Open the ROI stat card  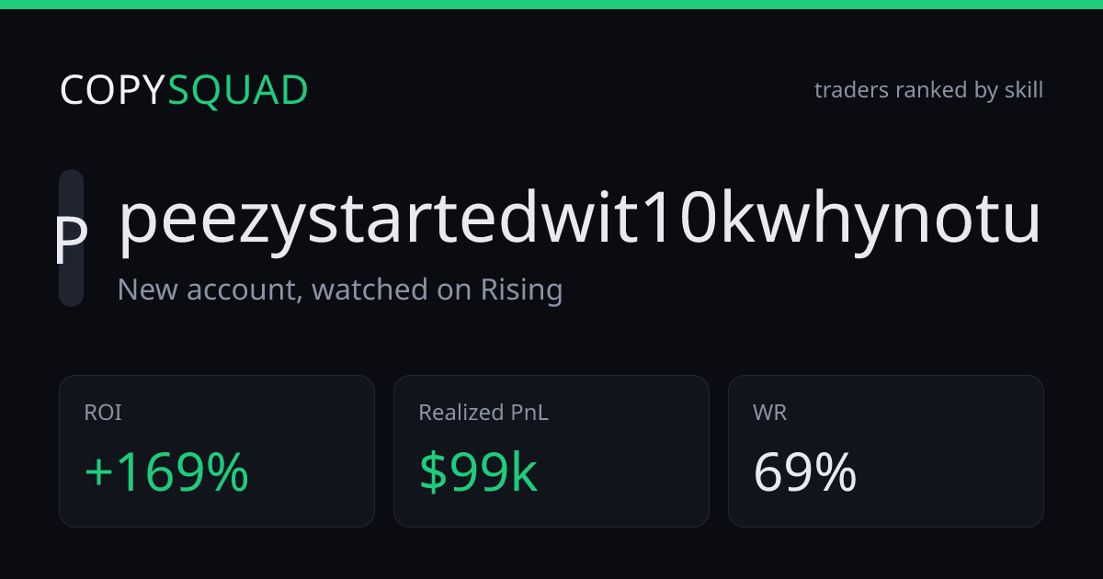(217, 451)
